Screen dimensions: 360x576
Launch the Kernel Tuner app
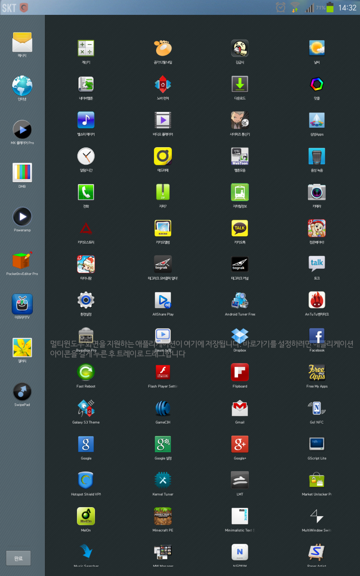click(x=163, y=480)
